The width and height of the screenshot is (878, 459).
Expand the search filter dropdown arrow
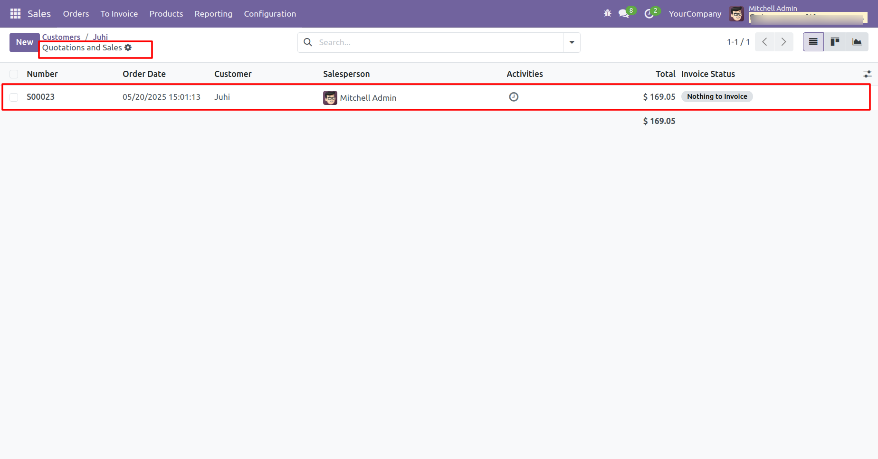[572, 42]
